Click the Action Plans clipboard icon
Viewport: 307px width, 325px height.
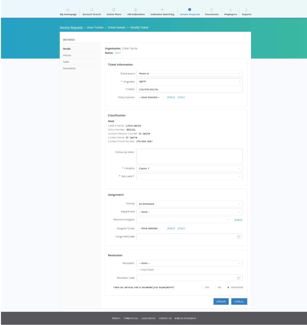(114, 10)
